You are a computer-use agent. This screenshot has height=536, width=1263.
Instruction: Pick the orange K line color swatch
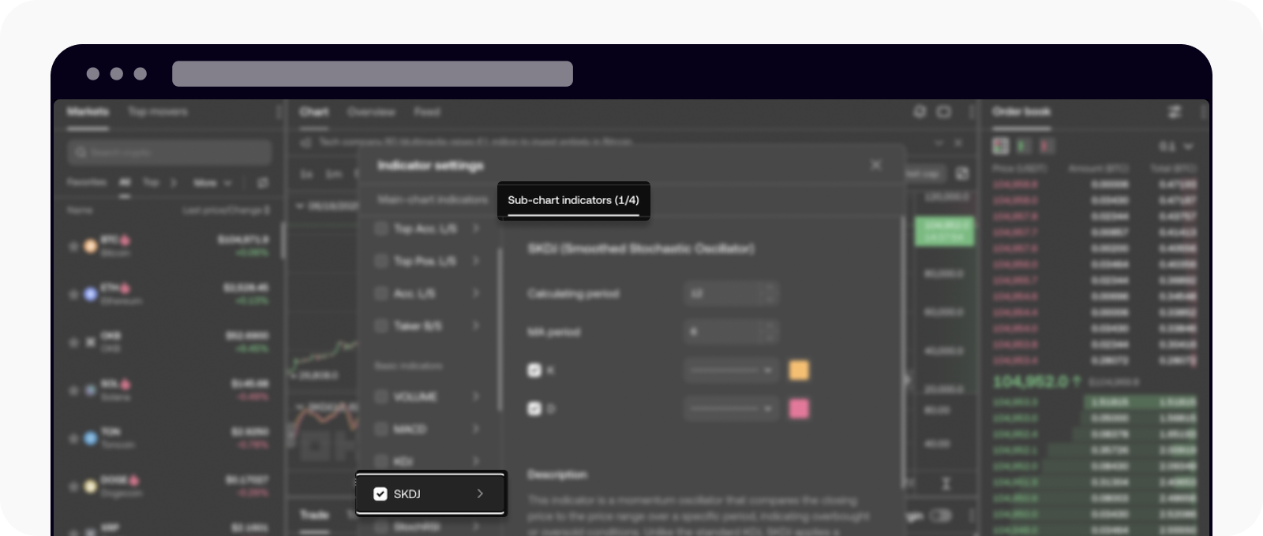pos(799,370)
